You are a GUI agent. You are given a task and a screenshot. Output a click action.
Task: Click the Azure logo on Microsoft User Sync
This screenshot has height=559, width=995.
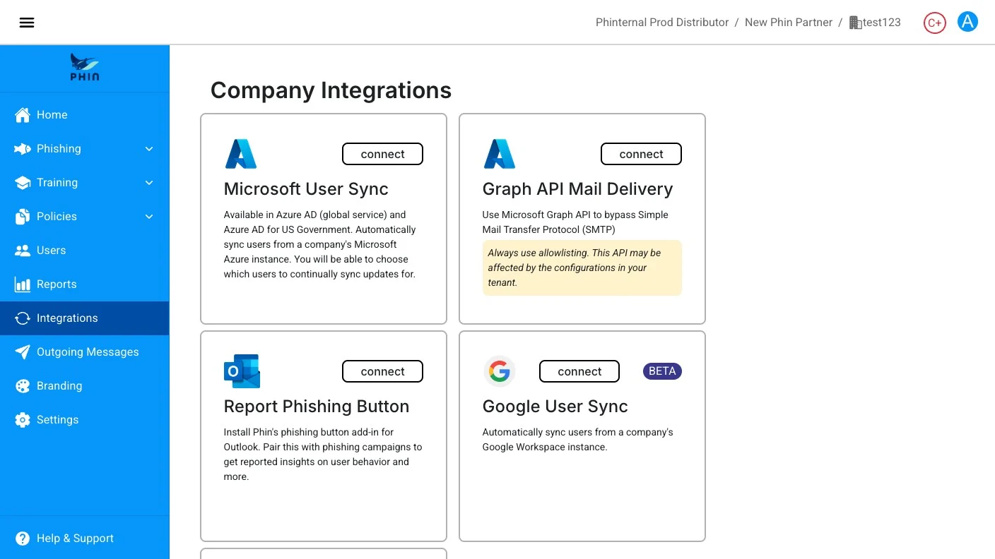pyautogui.click(x=241, y=154)
